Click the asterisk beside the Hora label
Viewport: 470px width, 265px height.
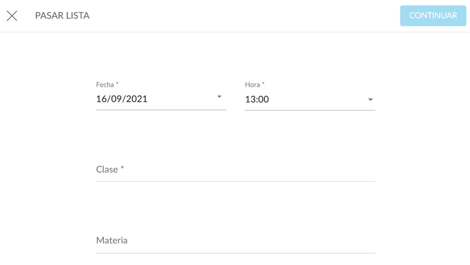point(263,84)
